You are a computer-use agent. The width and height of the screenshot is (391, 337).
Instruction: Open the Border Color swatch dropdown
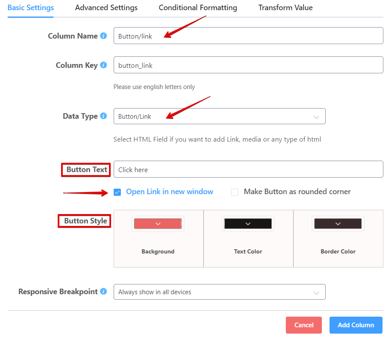338,223
